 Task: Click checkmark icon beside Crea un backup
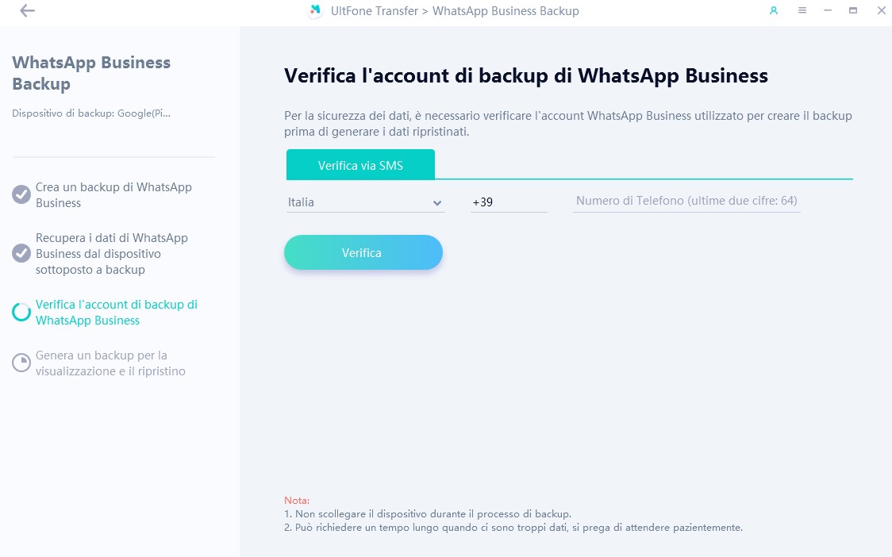click(x=21, y=194)
